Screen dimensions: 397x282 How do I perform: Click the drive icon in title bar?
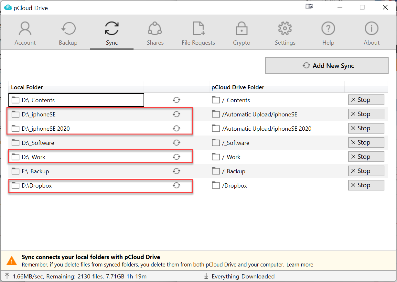pos(309,6)
